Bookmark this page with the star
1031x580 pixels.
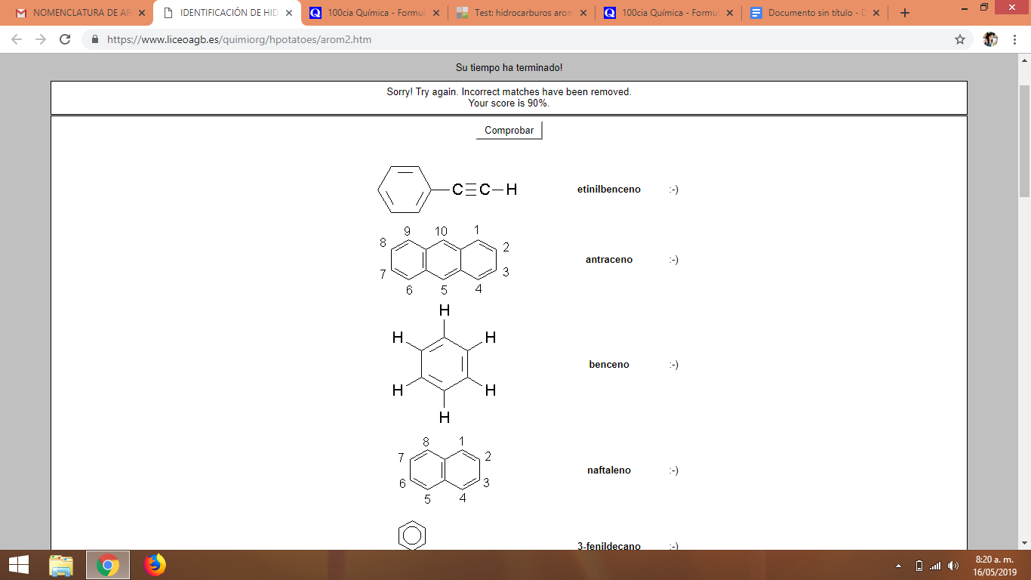coord(959,39)
